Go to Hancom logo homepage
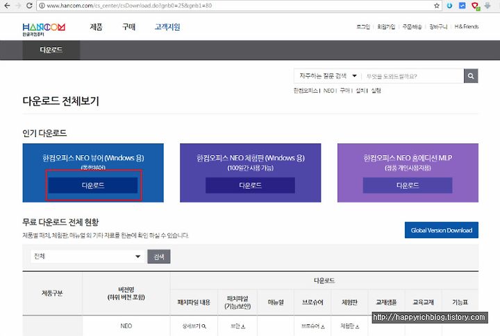Viewport: 500px width, 336px height. coord(44,29)
